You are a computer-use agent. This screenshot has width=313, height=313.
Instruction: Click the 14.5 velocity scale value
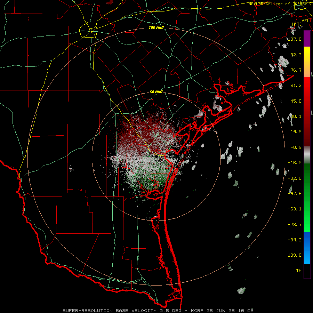point(296,132)
